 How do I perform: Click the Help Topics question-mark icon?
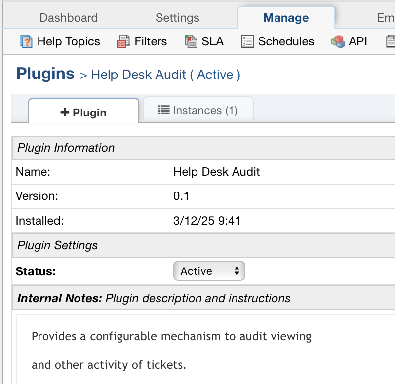pyautogui.click(x=26, y=41)
